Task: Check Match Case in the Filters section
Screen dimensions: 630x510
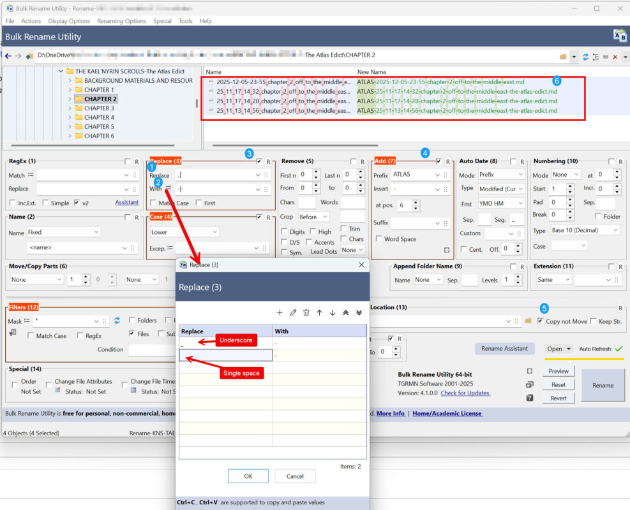Action: pyautogui.click(x=30, y=335)
